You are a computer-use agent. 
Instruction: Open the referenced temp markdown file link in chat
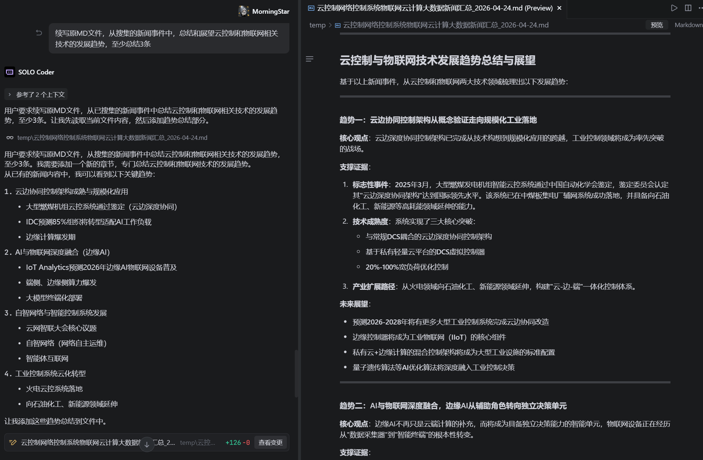click(x=112, y=138)
